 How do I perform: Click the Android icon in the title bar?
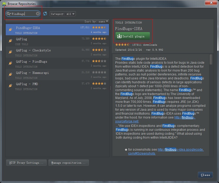(4, 4)
